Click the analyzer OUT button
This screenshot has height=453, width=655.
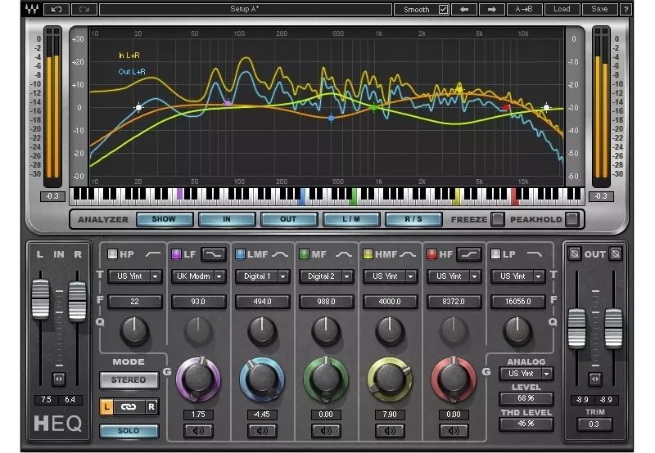[x=289, y=219]
